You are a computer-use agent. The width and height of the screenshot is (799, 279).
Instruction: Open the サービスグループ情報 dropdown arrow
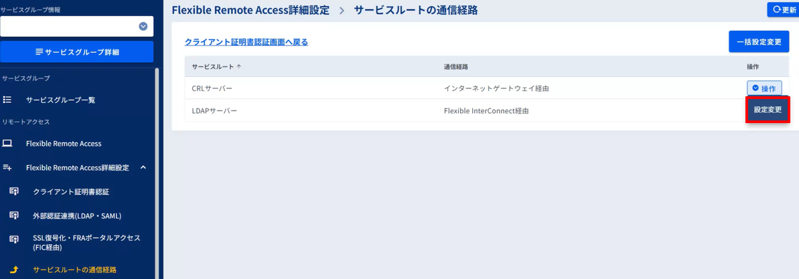pyautogui.click(x=143, y=27)
